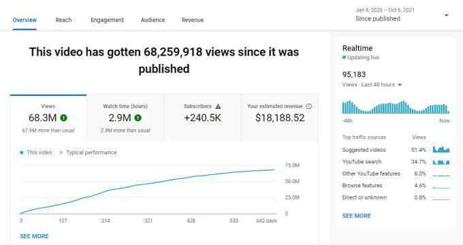This screenshot has height=245, width=463.
Task: Click the 34.7% YouTube search percentage
Action: click(x=419, y=162)
